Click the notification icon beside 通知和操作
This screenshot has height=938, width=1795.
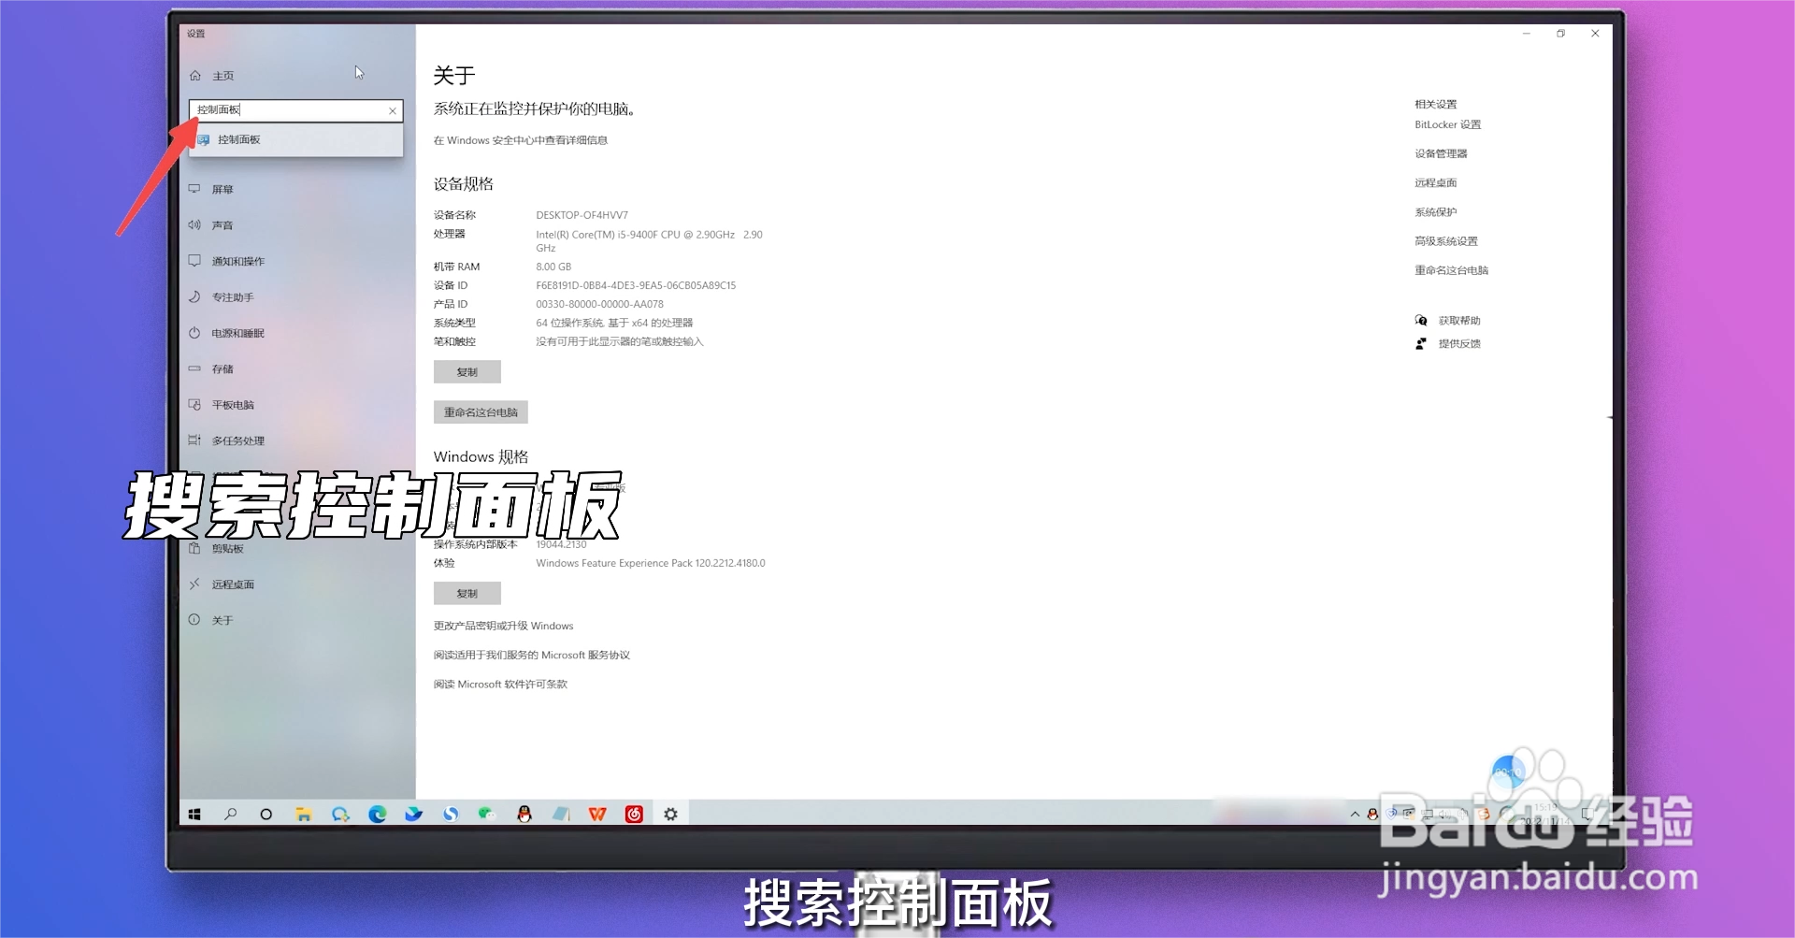pos(194,261)
